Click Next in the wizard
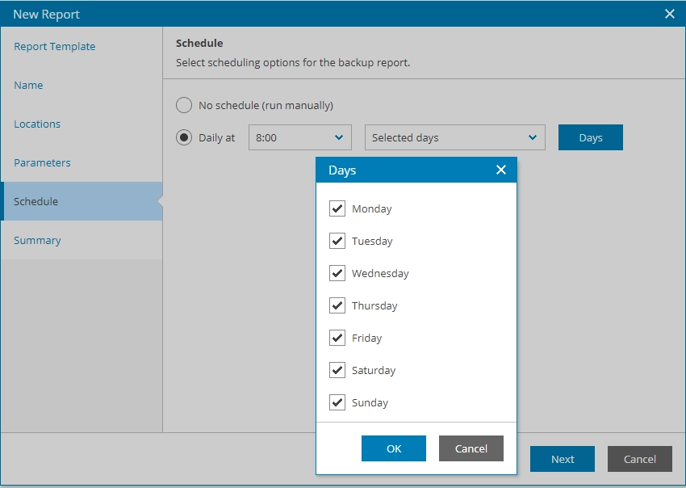The width and height of the screenshot is (686, 488). coord(562,459)
